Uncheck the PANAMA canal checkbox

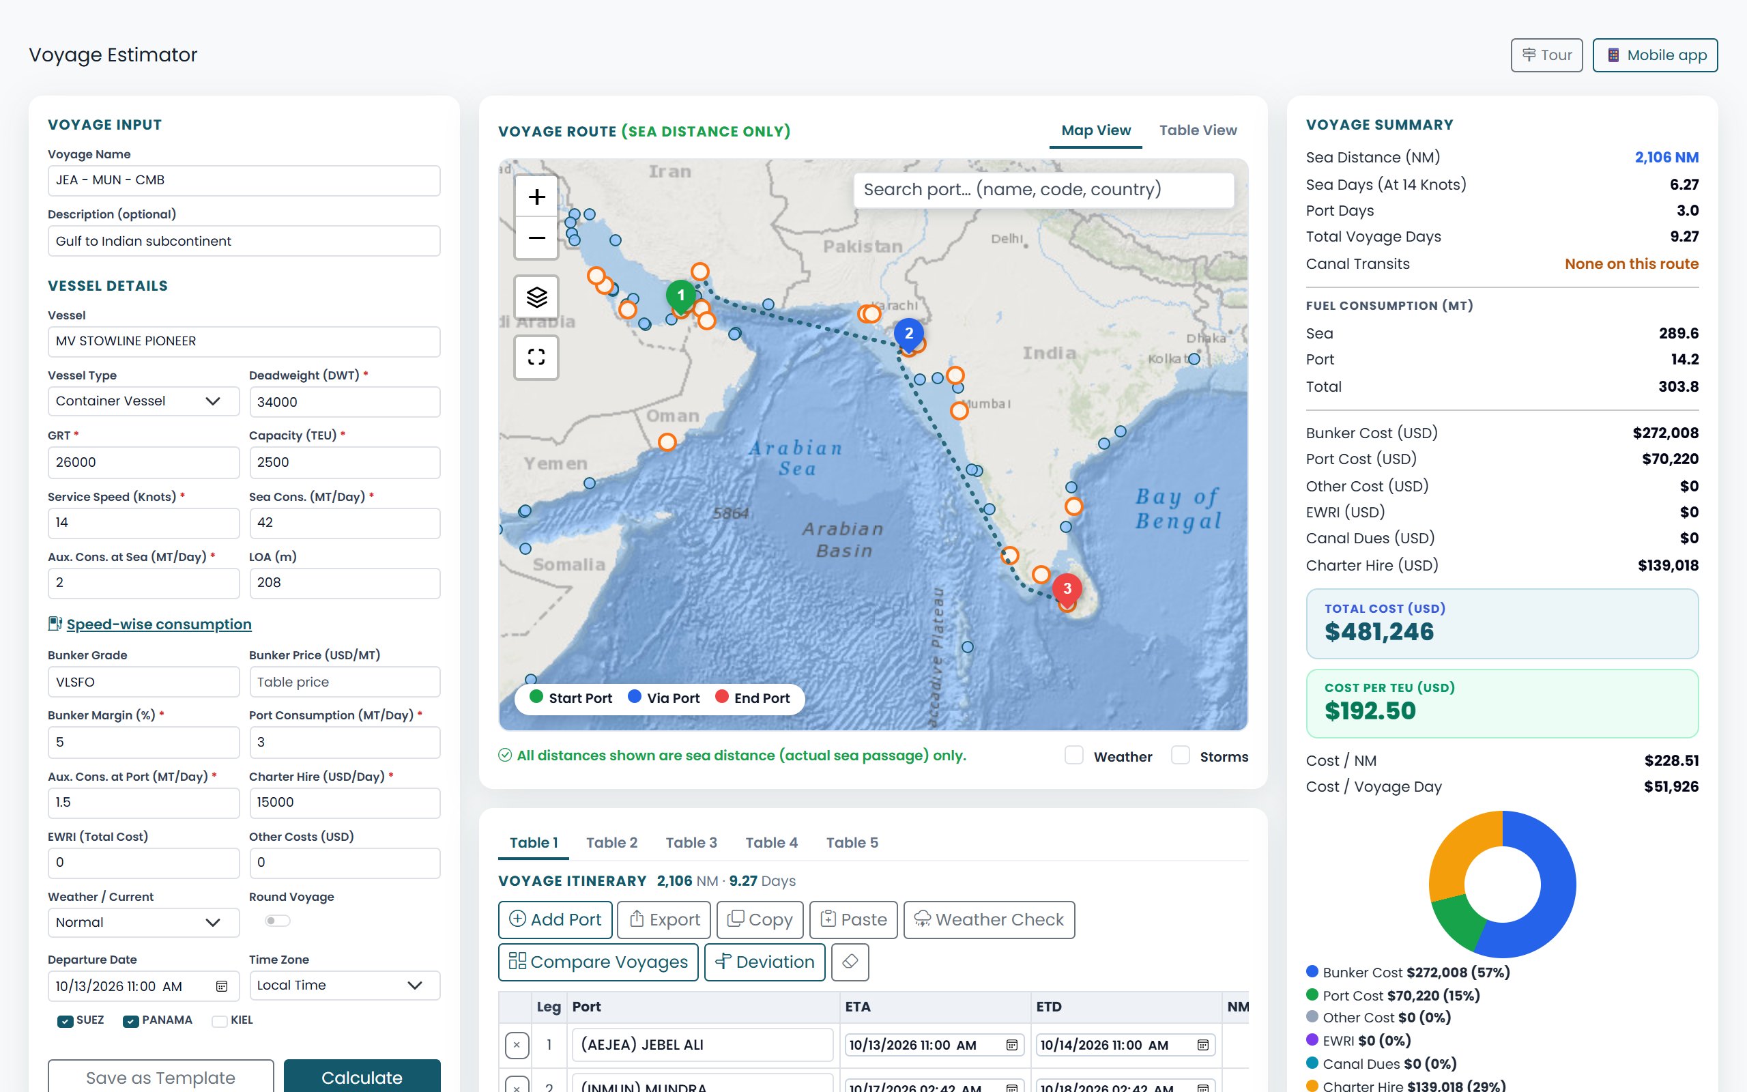pos(130,1020)
